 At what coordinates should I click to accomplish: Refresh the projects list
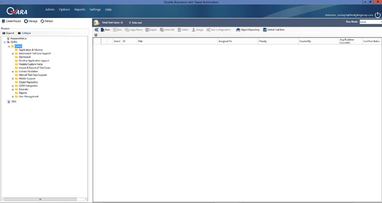coord(47,21)
